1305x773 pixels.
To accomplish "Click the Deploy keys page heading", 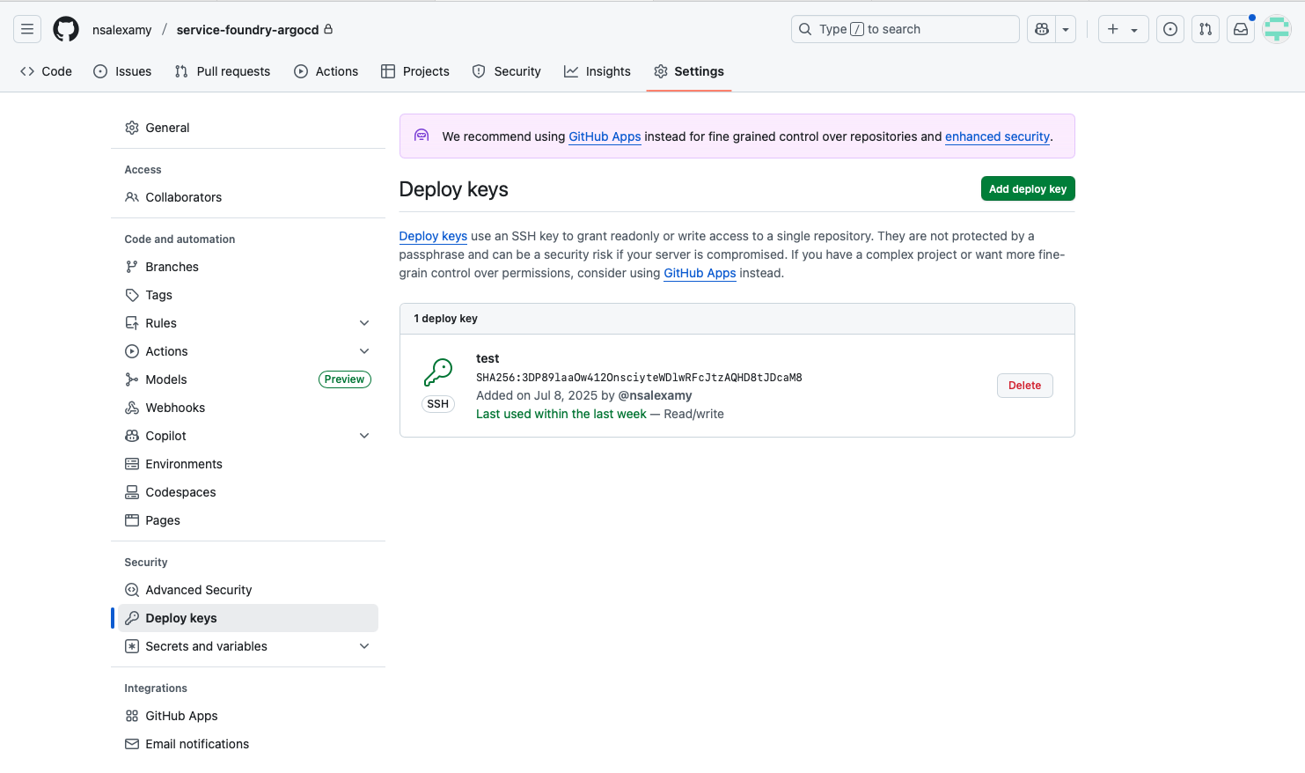I will click(x=453, y=189).
